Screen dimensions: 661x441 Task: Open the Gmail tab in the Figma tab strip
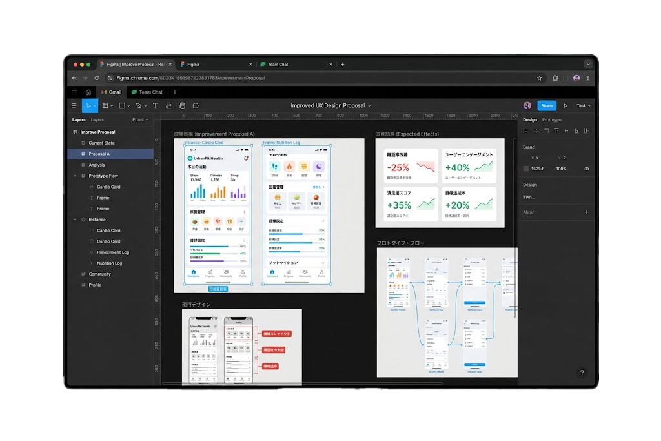tap(111, 92)
